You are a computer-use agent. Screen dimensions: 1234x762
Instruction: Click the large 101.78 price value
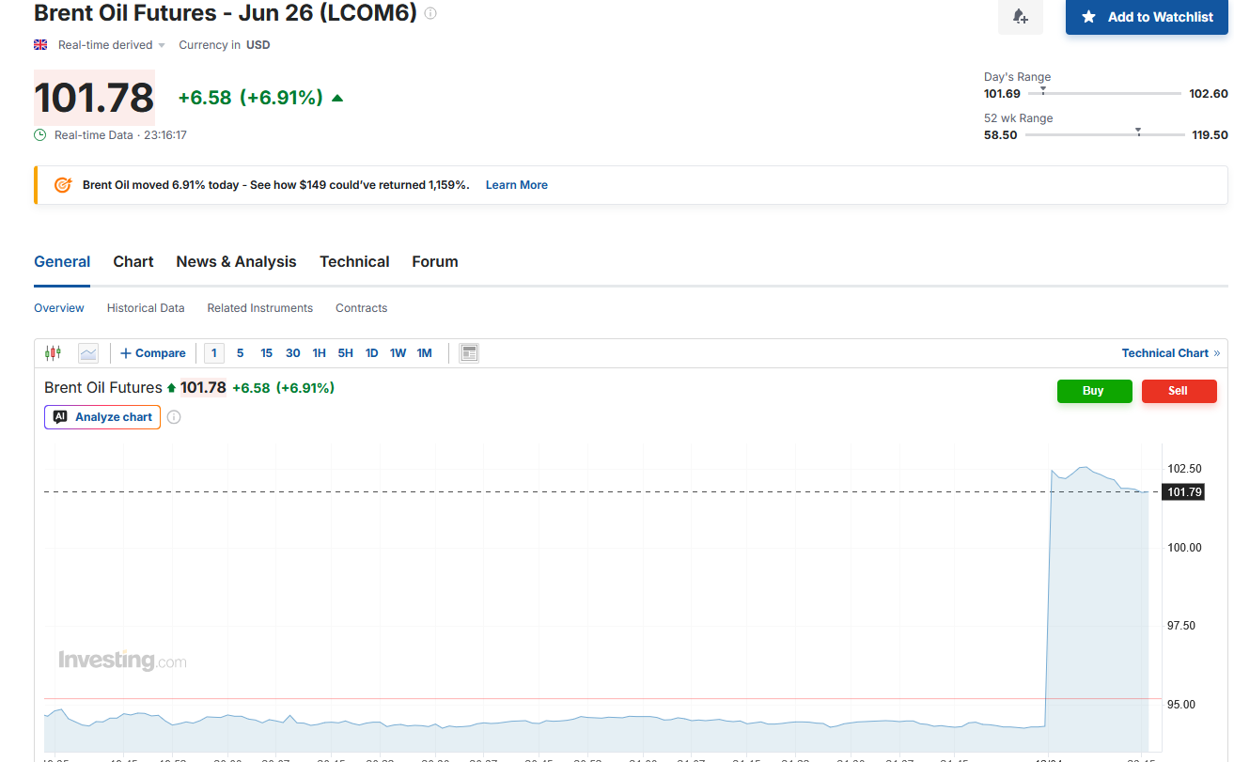(94, 98)
